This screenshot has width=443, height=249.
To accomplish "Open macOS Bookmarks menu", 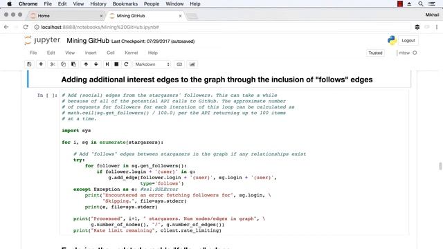I will click(x=125, y=4).
